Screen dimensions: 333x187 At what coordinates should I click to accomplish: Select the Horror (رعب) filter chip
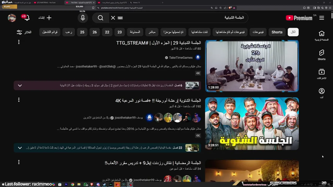tap(69, 32)
